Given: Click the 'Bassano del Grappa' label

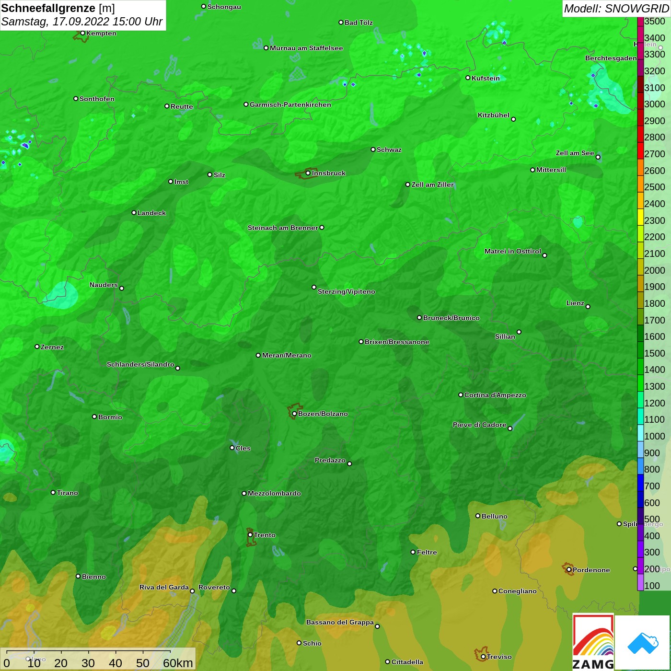Looking at the screenshot, I should pyautogui.click(x=340, y=622).
